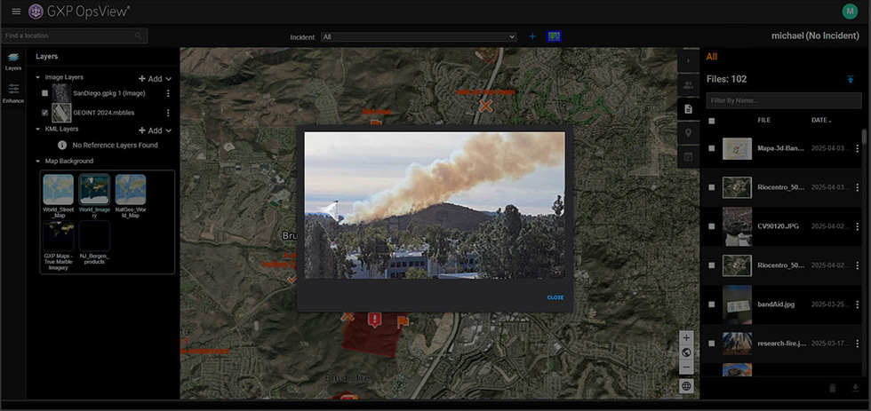Collapse the Image Layers section
This screenshot has width=871, height=411.
[38, 78]
